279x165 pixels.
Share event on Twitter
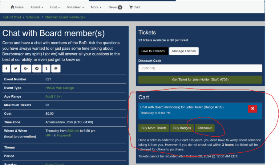(16, 69)
